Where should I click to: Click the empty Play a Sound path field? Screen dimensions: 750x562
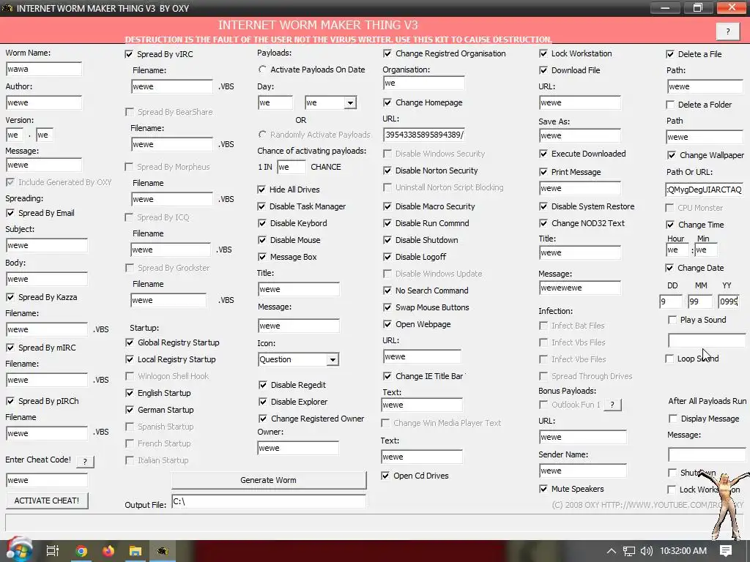pyautogui.click(x=707, y=340)
